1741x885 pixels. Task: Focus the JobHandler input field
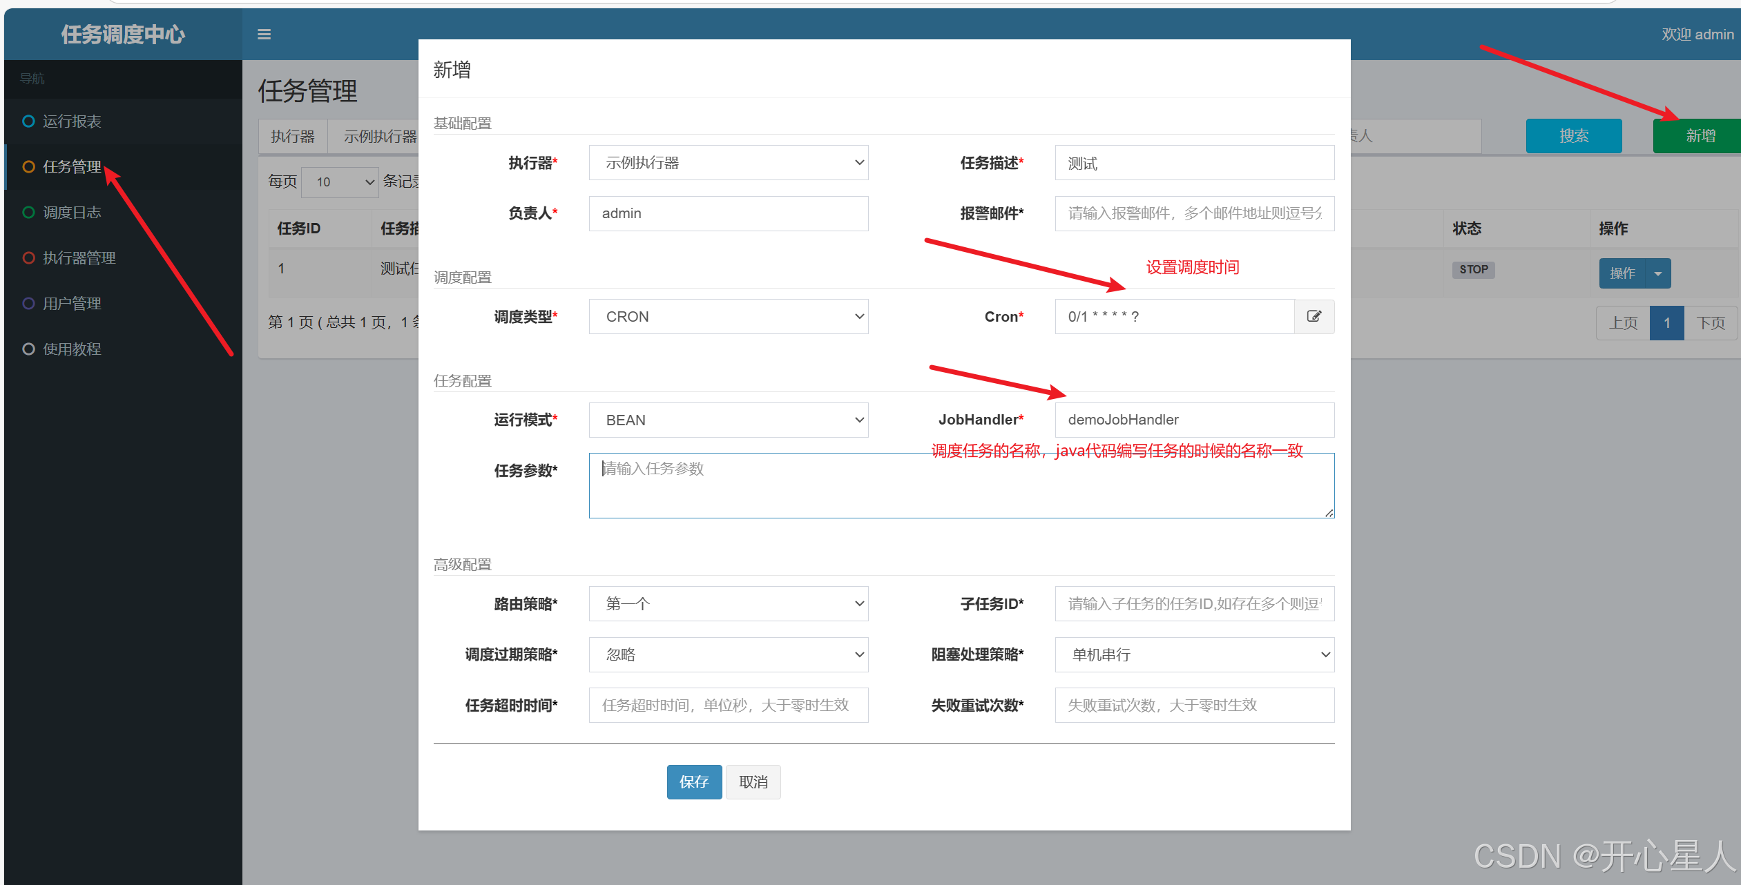[1194, 420]
